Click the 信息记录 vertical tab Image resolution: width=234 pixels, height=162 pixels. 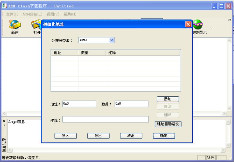(4, 145)
